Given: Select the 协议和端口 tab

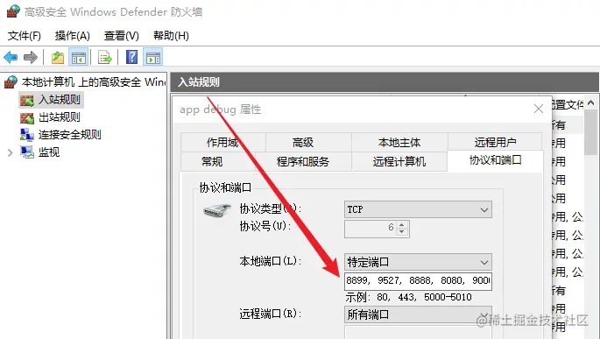Looking at the screenshot, I should coord(495,160).
